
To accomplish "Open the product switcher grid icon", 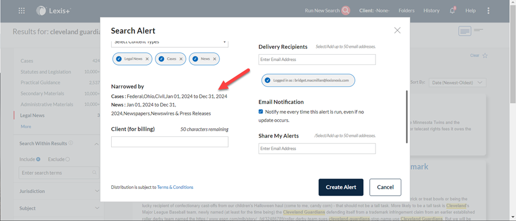I will coord(22,10).
